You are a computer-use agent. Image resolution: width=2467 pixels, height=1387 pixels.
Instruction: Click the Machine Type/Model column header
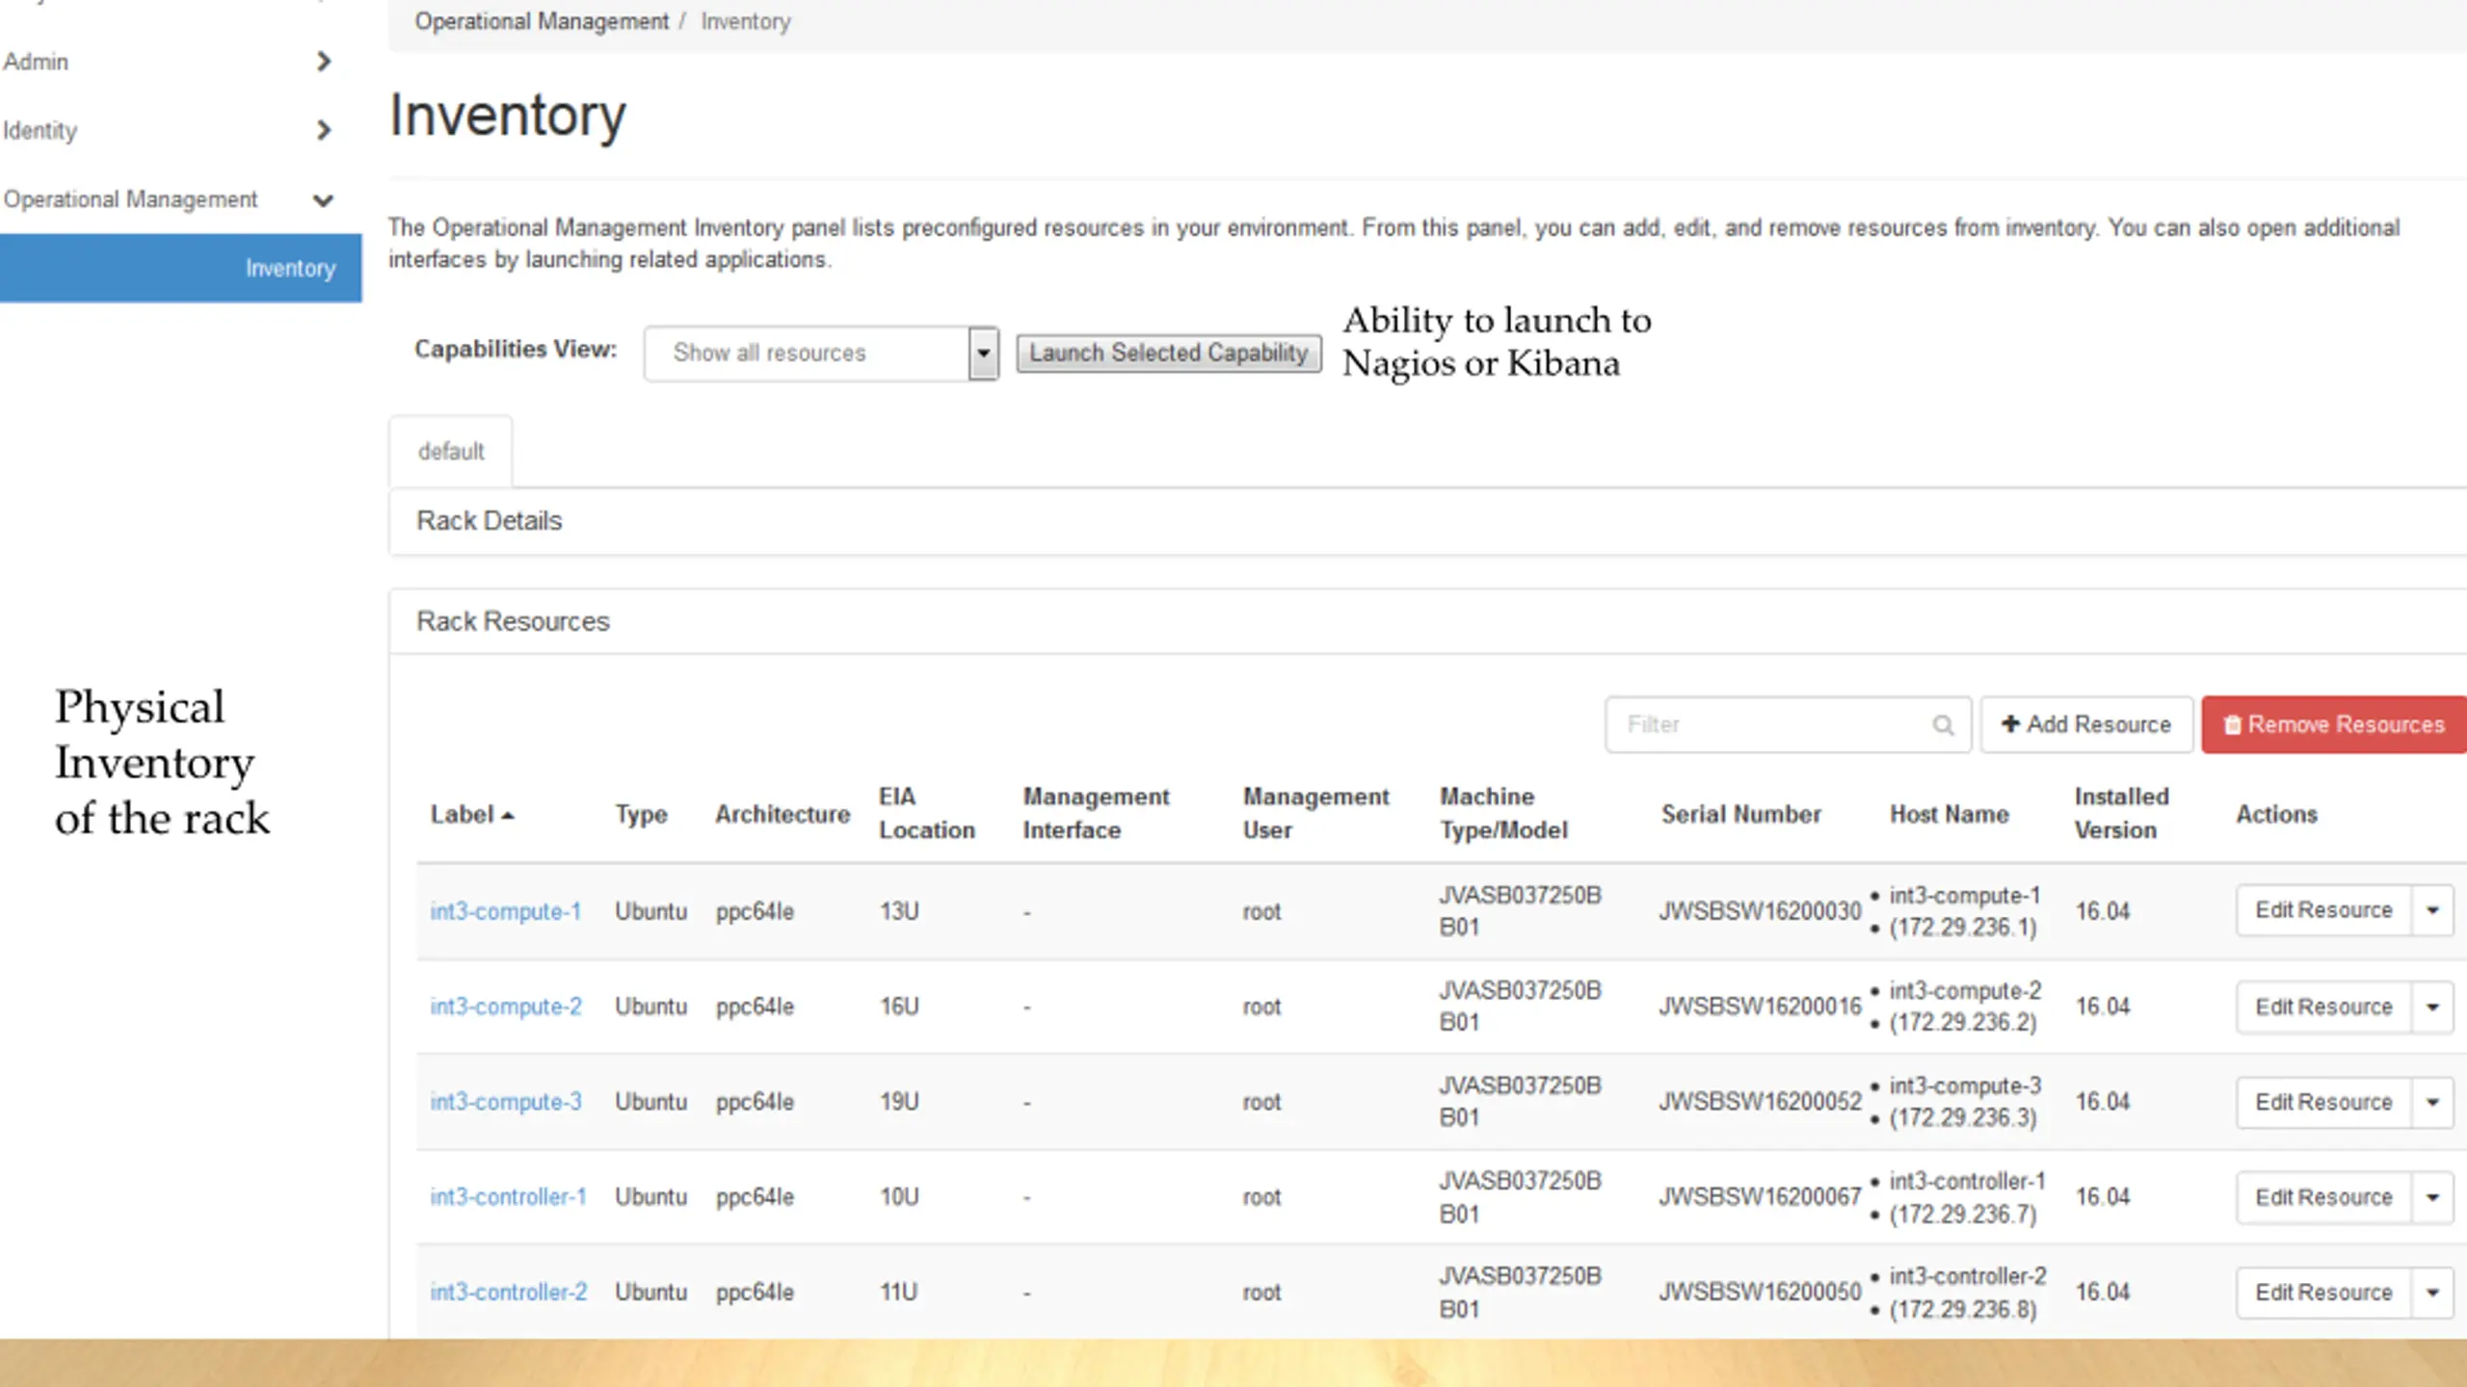1503,813
